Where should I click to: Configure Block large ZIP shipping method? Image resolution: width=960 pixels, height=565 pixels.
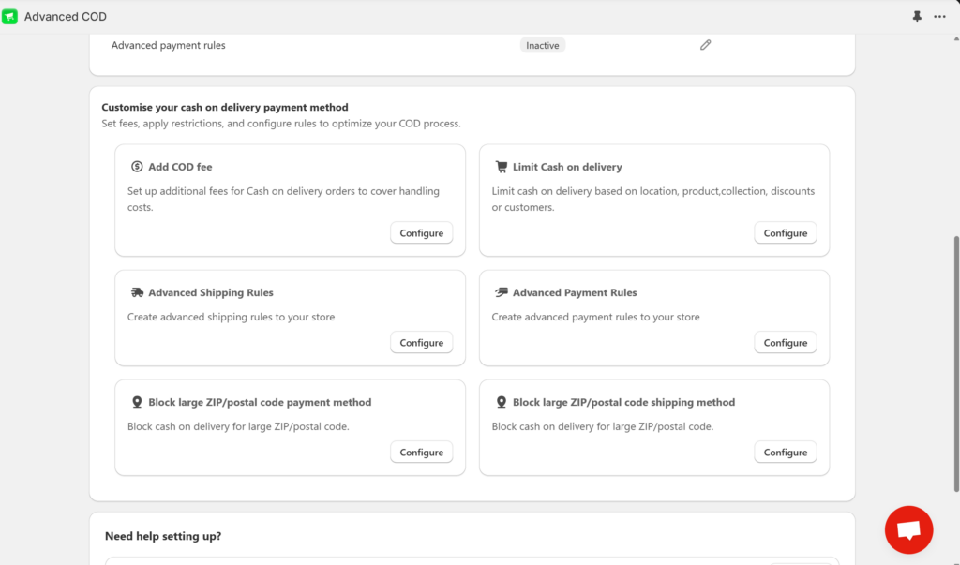[785, 453]
